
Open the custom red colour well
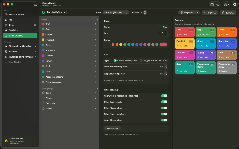(x=163, y=45)
